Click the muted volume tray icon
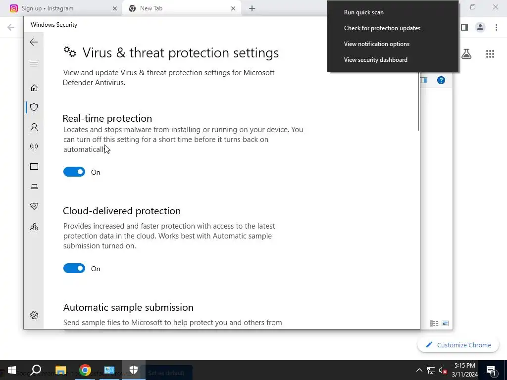The image size is (507, 380). [443, 370]
